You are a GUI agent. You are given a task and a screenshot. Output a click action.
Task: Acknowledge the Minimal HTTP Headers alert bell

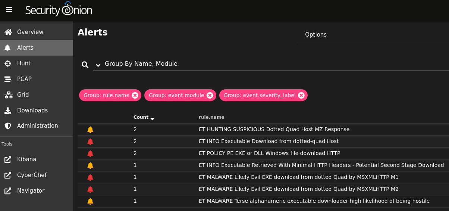pos(90,165)
